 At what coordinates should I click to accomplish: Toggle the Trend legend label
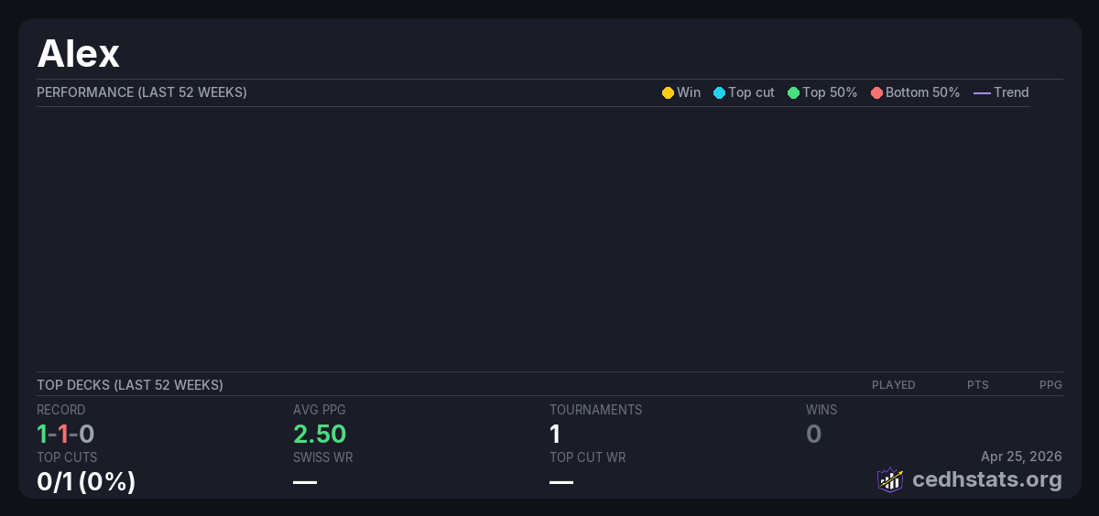coord(1011,92)
